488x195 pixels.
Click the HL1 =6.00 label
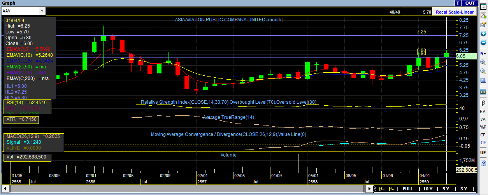coord(16,86)
